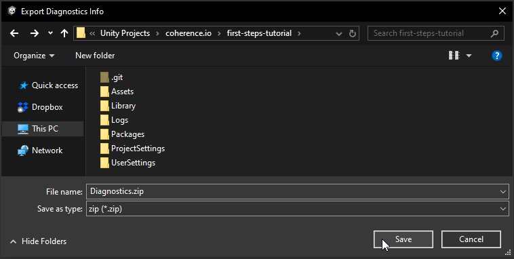
Task: Create a New folder
Action: pos(95,56)
